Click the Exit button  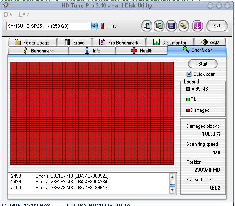pos(217,26)
